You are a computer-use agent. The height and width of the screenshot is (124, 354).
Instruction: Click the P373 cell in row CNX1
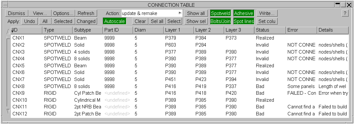click(x=231, y=38)
